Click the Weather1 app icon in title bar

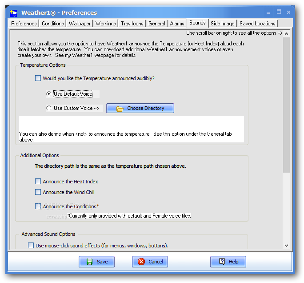[x=13, y=13]
